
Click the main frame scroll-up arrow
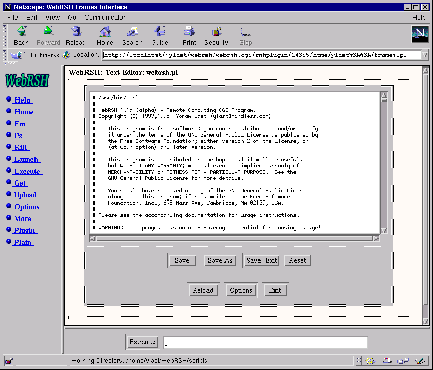426,71
